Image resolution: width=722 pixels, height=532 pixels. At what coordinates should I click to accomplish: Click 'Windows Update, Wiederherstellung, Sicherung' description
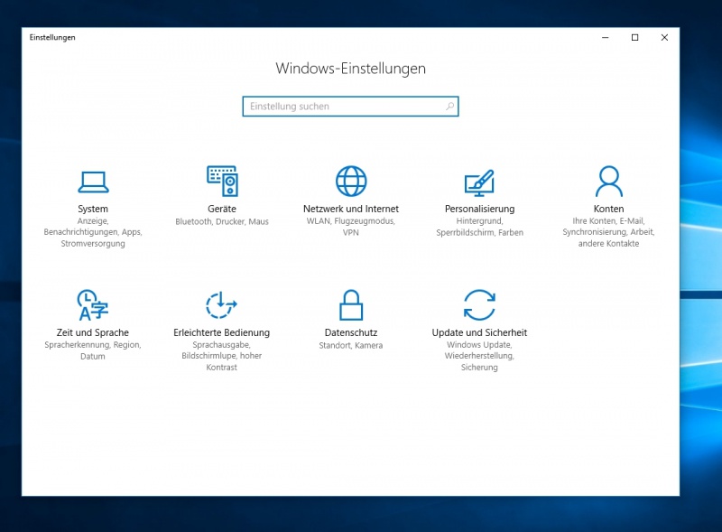click(479, 356)
